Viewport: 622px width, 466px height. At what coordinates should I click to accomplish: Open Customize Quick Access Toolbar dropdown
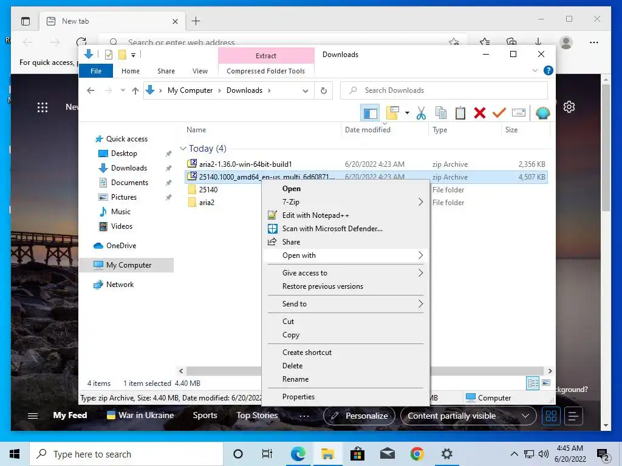click(133, 55)
